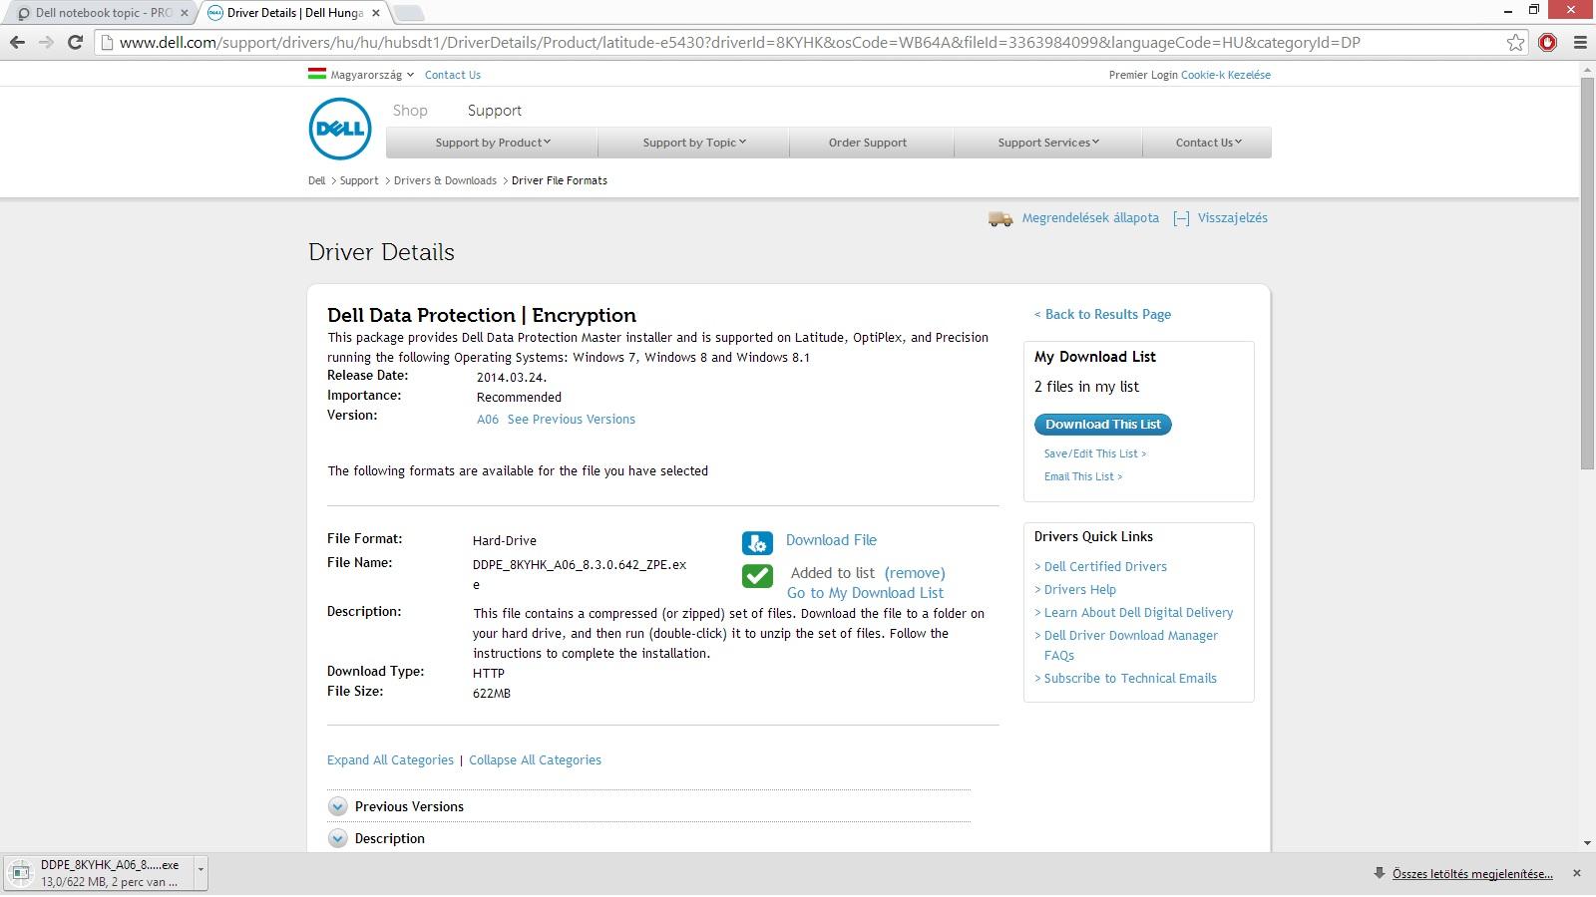This screenshot has width=1596, height=897.
Task: Expand the Previous Versions section
Action: point(337,806)
